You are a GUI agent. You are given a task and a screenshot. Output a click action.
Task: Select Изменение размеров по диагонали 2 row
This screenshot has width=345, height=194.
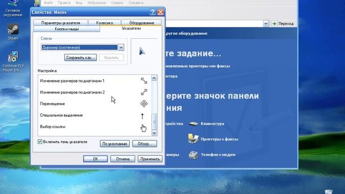click(x=95, y=92)
